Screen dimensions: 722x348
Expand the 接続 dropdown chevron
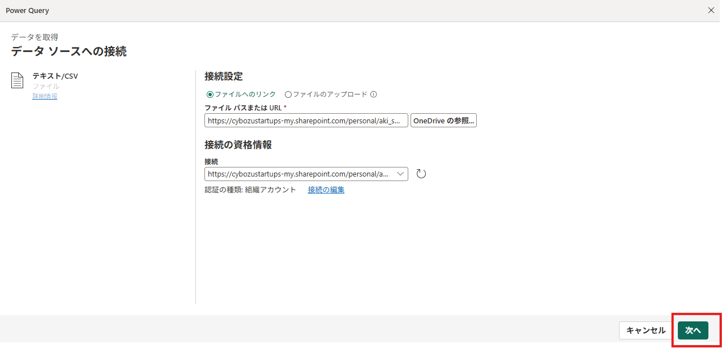[x=400, y=174]
